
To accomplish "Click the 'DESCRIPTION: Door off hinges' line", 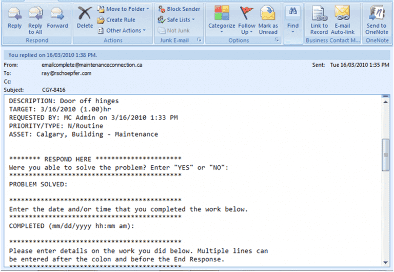I will coord(64,101).
